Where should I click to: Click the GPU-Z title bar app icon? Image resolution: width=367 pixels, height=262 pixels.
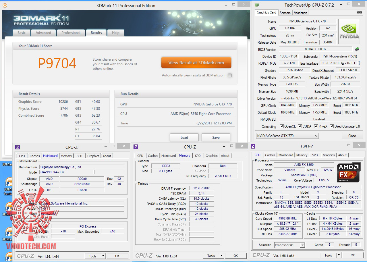[x=256, y=5]
